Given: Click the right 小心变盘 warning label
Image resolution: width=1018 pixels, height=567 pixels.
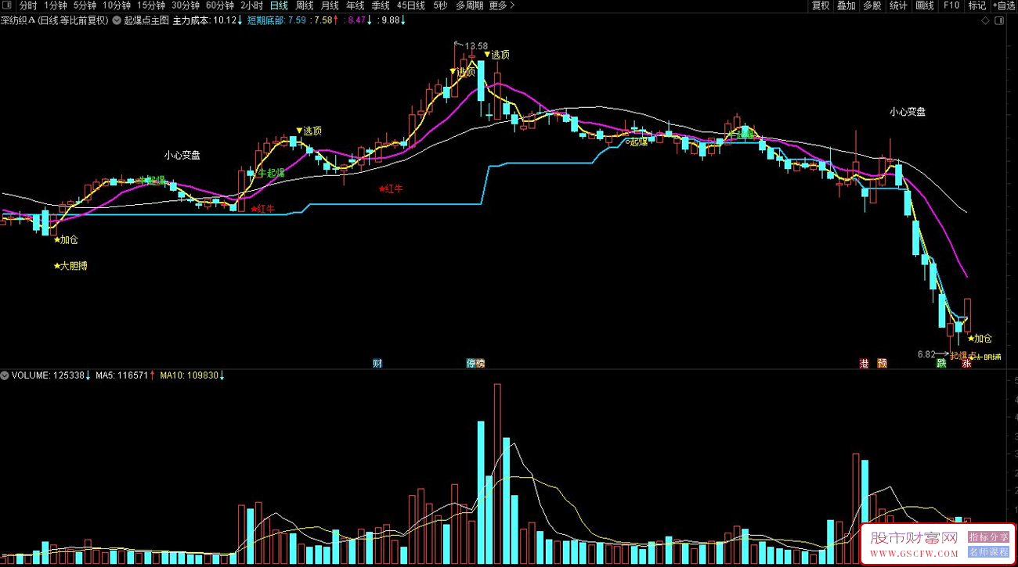Looking at the screenshot, I should coord(908,112).
